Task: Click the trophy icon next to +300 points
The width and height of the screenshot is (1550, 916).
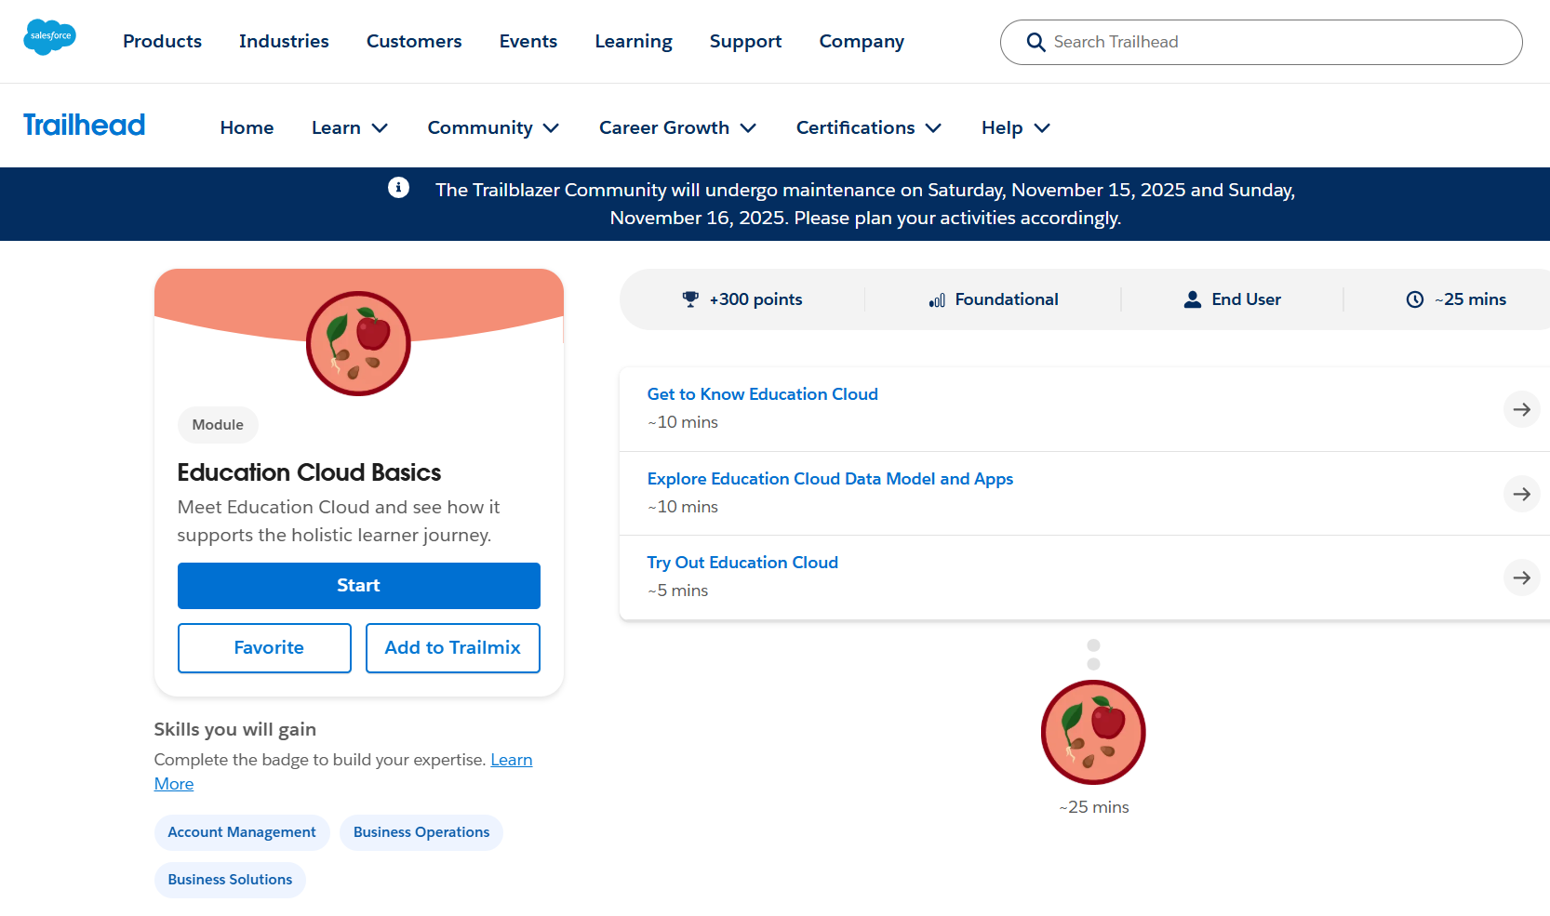Action: pyautogui.click(x=689, y=299)
